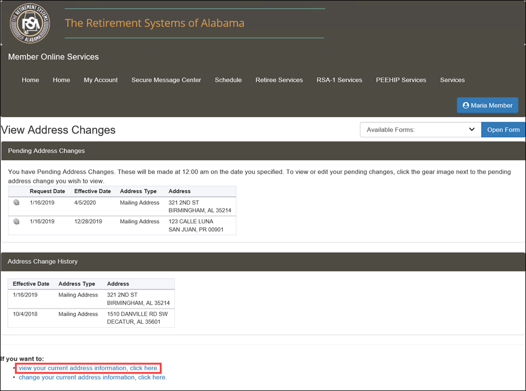The image size is (526, 391).
Task: Click the Pending Address Changes panel header
Action: (47, 151)
